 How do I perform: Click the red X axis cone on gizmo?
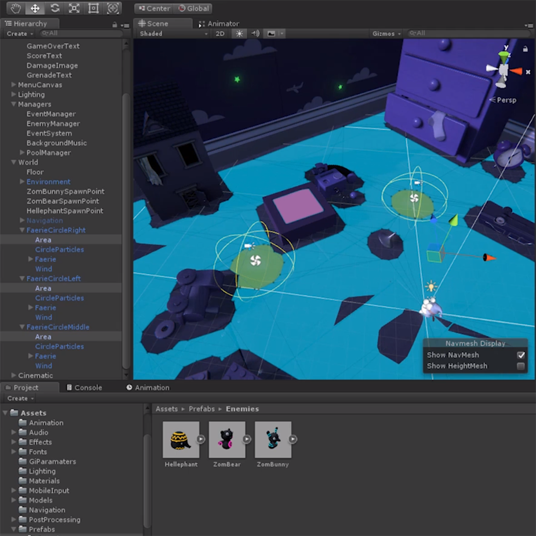click(516, 71)
